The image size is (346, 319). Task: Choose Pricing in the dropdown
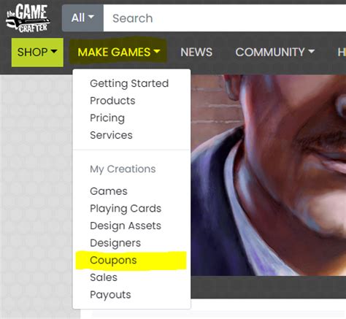pyautogui.click(x=107, y=118)
